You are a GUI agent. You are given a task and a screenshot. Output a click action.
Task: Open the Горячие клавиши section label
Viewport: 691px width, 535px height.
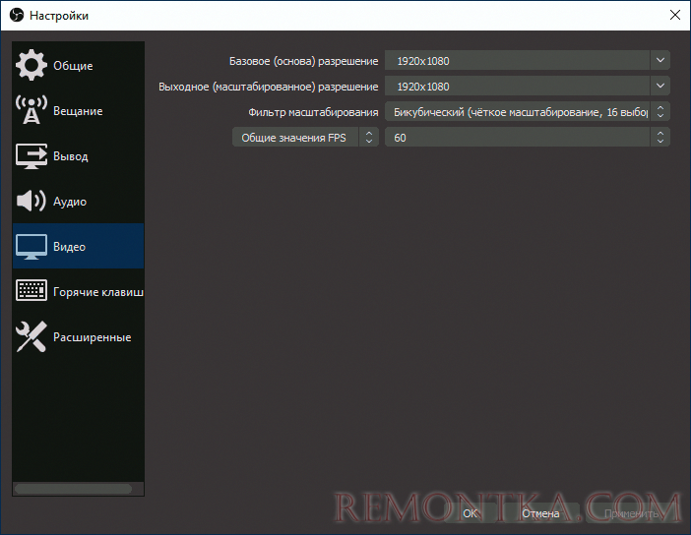pos(98,292)
